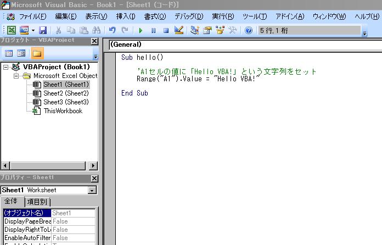This screenshot has height=245, width=382.
Task: Open the 編集(E) menu
Action: (x=66, y=16)
